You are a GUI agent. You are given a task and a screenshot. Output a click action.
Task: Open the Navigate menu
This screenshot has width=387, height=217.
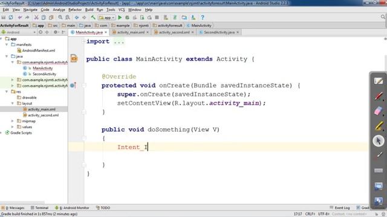coord(30,10)
